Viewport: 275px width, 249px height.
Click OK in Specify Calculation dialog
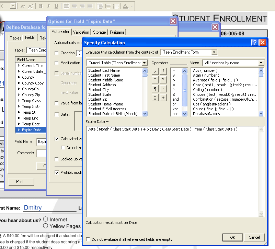click(232, 237)
